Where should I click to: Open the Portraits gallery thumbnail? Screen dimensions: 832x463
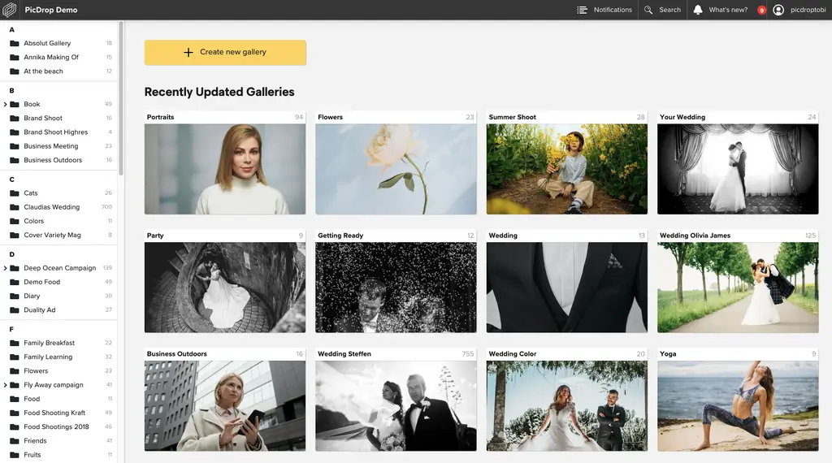225,169
